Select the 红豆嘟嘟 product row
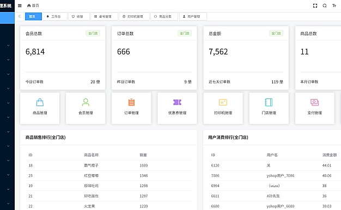Viewport: 341px width, 210px height. (x=109, y=176)
